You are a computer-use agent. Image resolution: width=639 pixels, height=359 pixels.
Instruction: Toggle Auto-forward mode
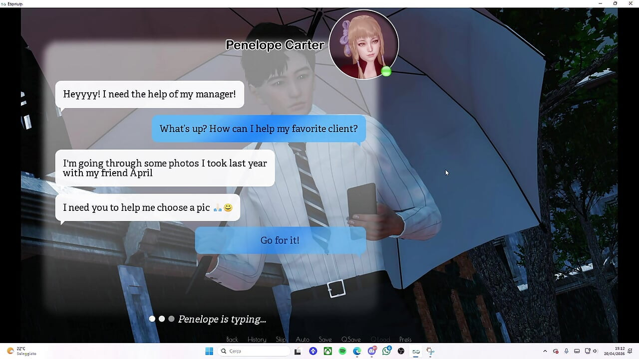coord(303,340)
